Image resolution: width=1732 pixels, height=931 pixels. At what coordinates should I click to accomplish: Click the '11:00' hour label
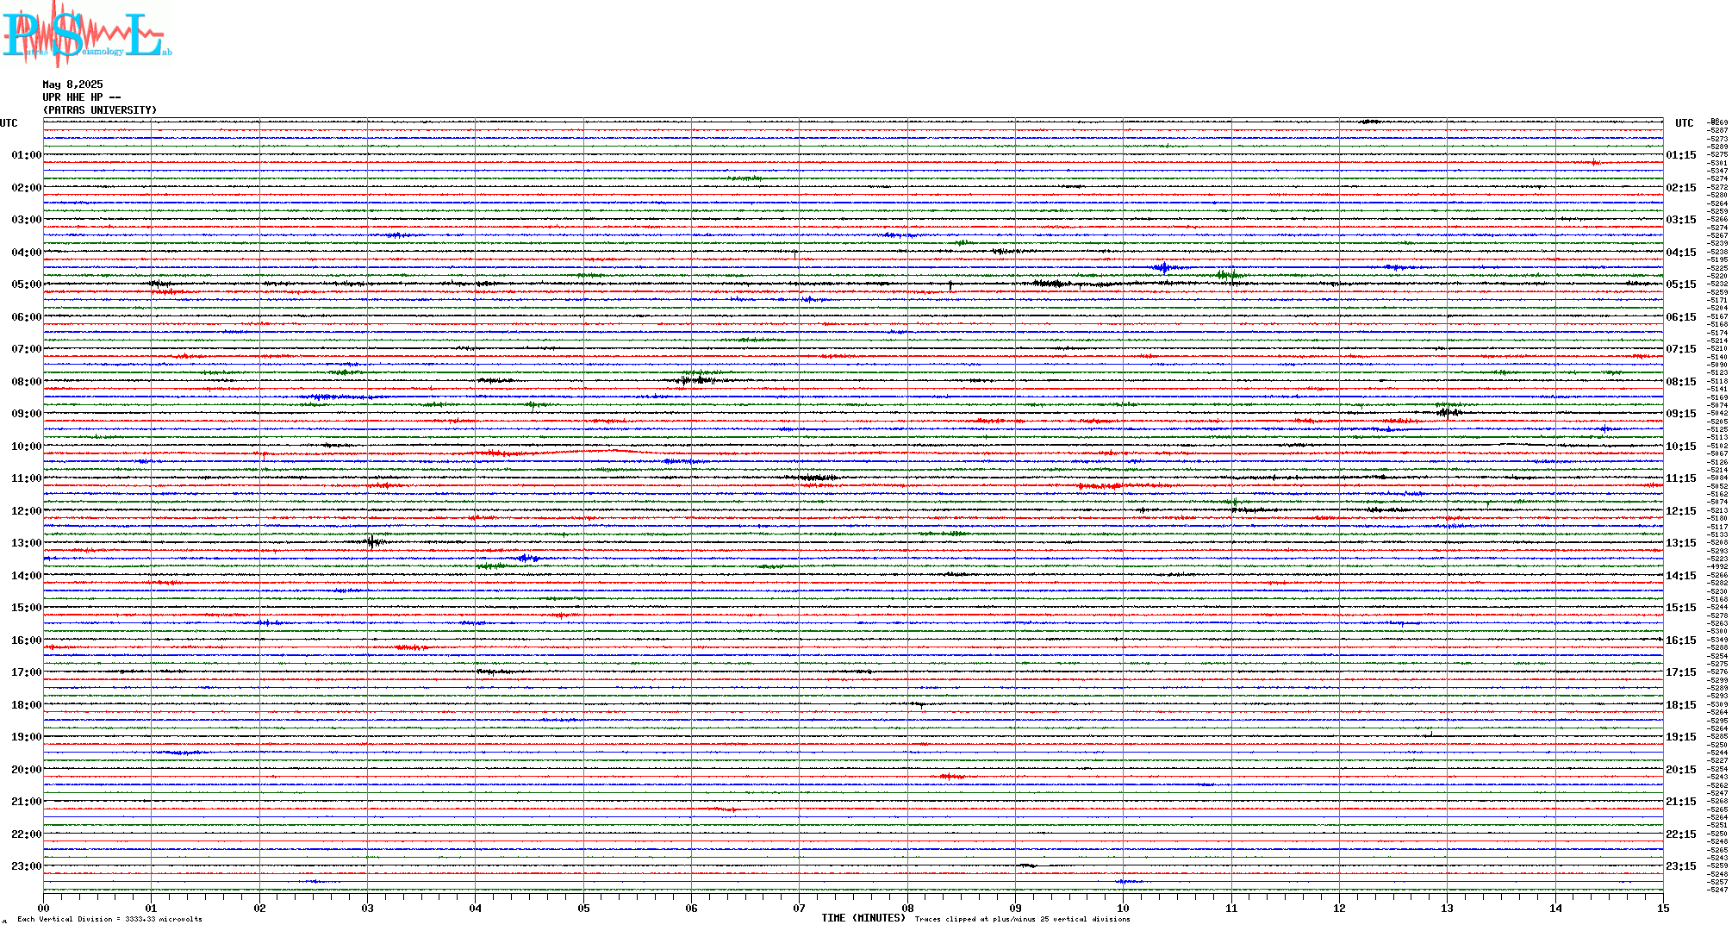(x=26, y=478)
